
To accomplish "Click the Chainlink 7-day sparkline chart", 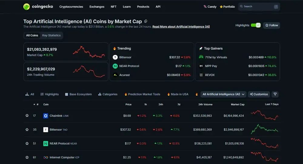I will click(264, 115).
